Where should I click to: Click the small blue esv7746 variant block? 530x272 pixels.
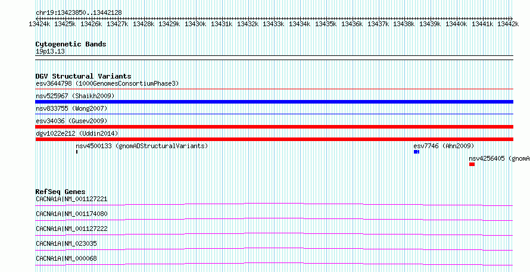coord(416,152)
